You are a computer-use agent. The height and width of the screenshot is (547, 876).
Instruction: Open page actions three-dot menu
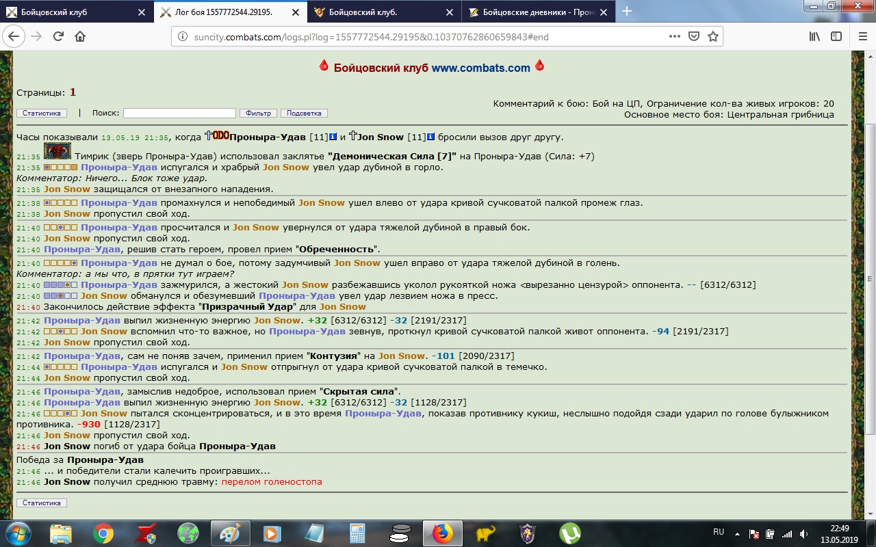click(x=675, y=36)
